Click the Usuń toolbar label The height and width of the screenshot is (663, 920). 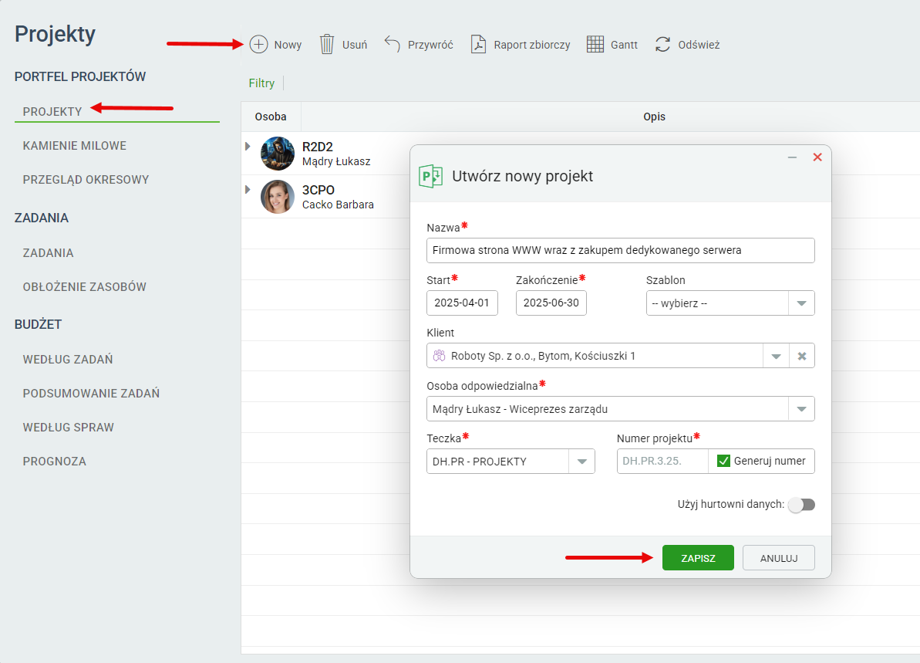click(355, 46)
